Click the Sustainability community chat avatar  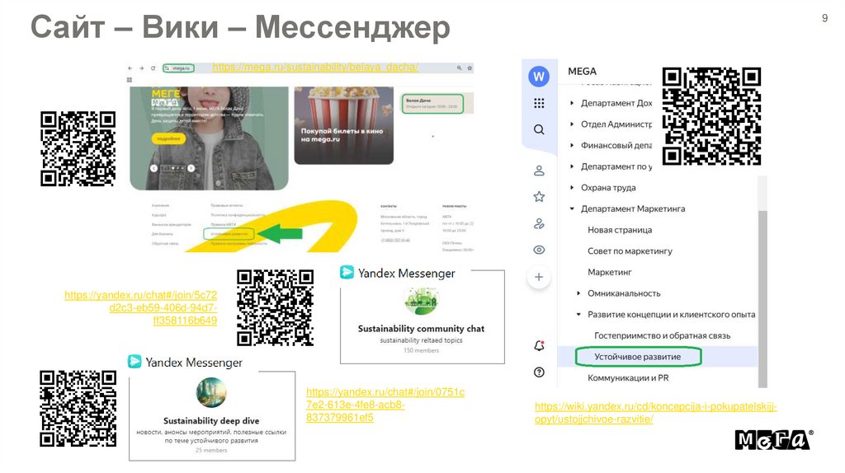point(421,300)
